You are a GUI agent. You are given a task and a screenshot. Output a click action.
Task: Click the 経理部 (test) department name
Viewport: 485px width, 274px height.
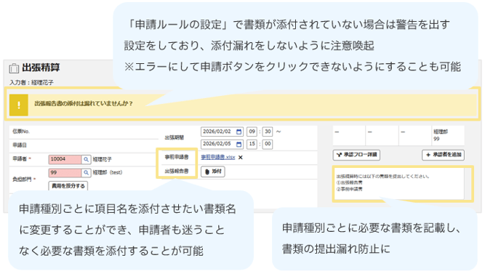[x=108, y=172]
